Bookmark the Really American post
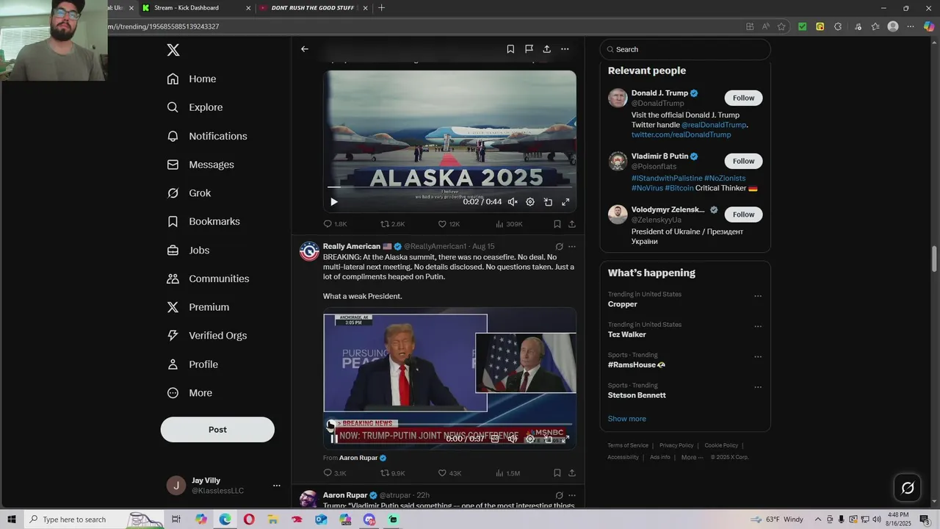This screenshot has width=940, height=529. click(557, 473)
